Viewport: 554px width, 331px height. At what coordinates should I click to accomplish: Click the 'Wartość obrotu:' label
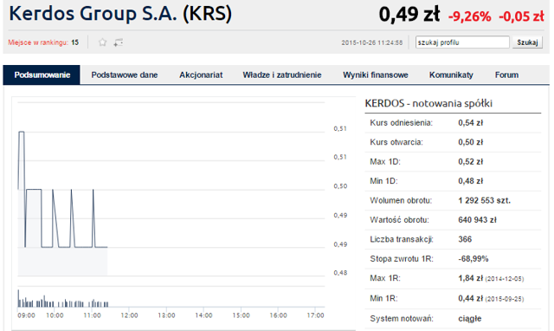coord(399,220)
